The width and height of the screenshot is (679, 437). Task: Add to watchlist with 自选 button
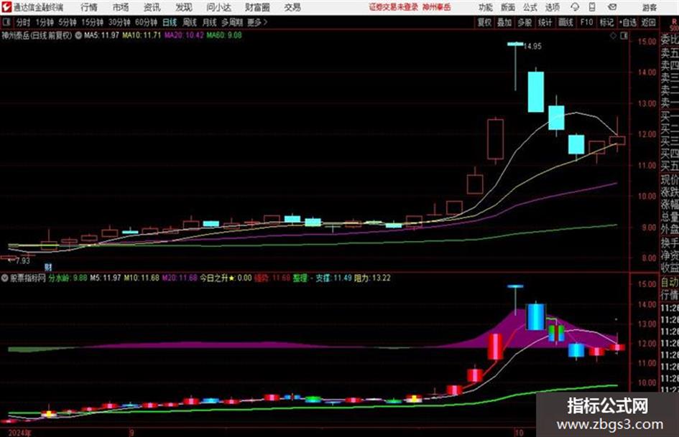click(x=627, y=22)
